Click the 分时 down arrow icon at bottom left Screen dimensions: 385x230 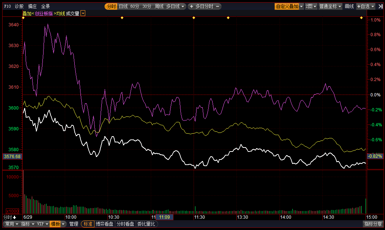pos(14,217)
